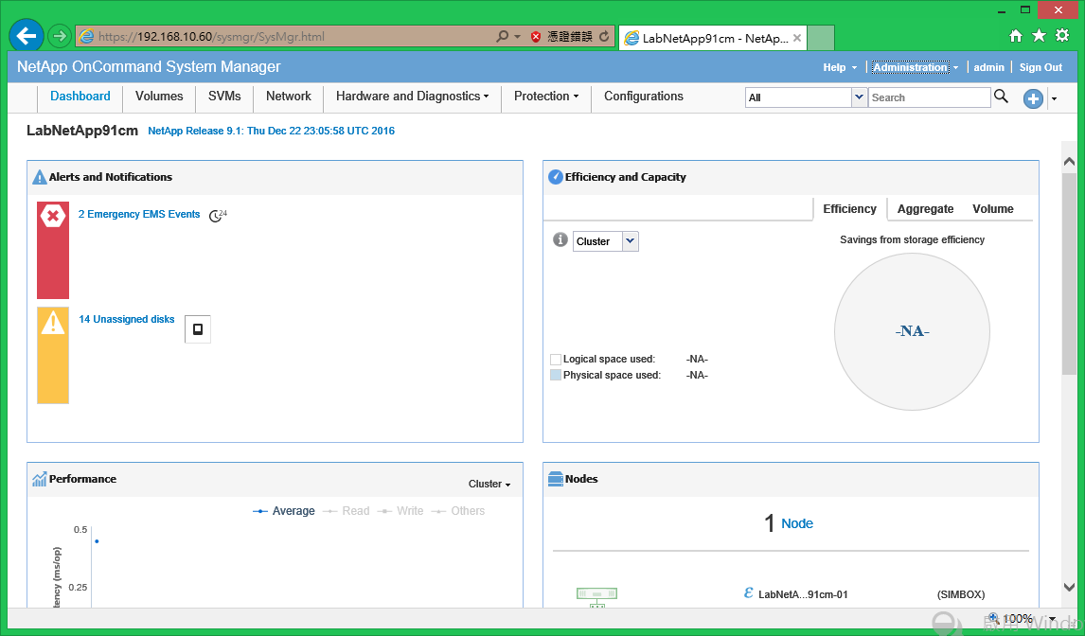Click the blue plus icon to add an object

click(1033, 98)
